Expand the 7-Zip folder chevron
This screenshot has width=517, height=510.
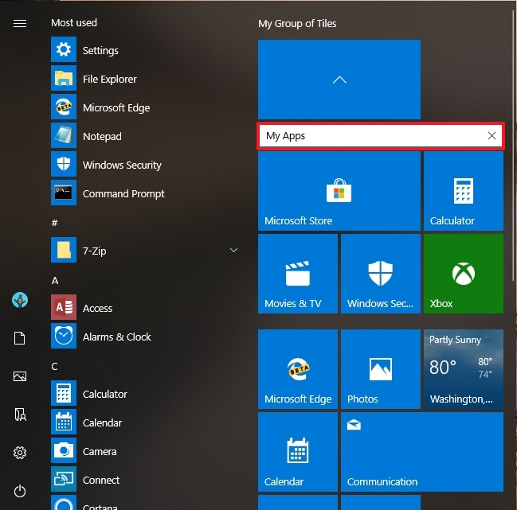(x=233, y=250)
